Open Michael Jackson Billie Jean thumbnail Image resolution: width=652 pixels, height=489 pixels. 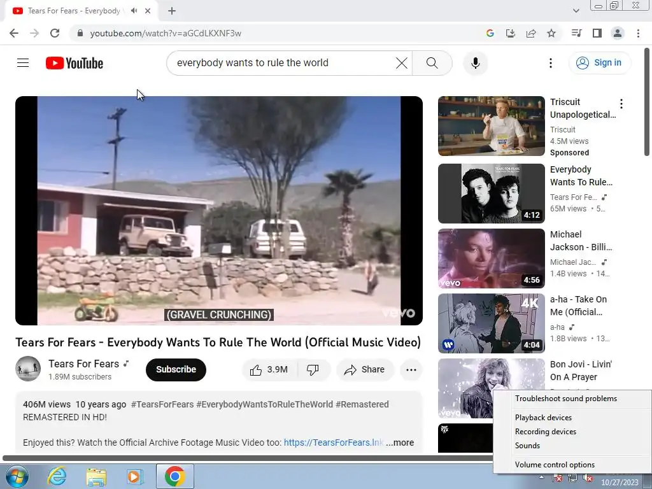(491, 259)
